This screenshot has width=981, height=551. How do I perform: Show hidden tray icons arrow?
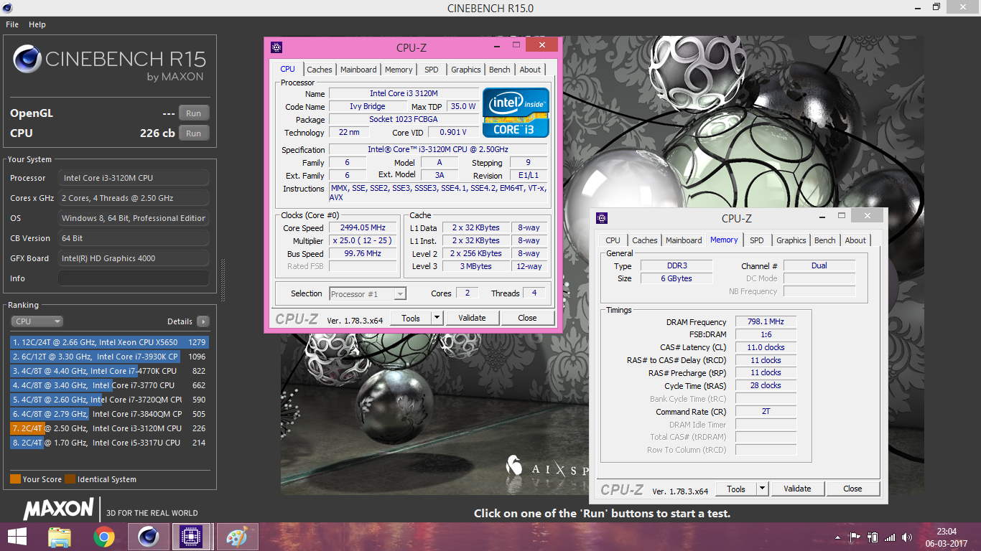coord(838,537)
